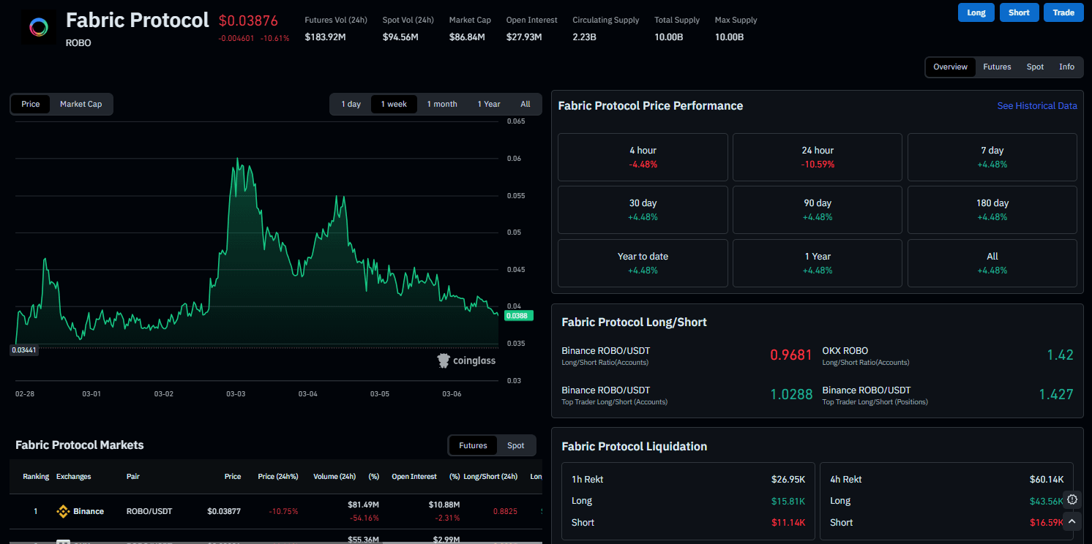The width and height of the screenshot is (1092, 544).
Task: Click the Price (24h%) column header
Action: tap(278, 477)
